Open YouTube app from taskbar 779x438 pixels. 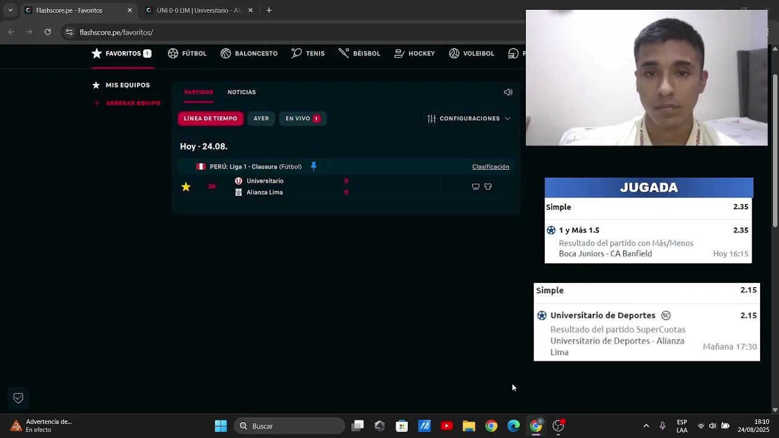click(447, 426)
